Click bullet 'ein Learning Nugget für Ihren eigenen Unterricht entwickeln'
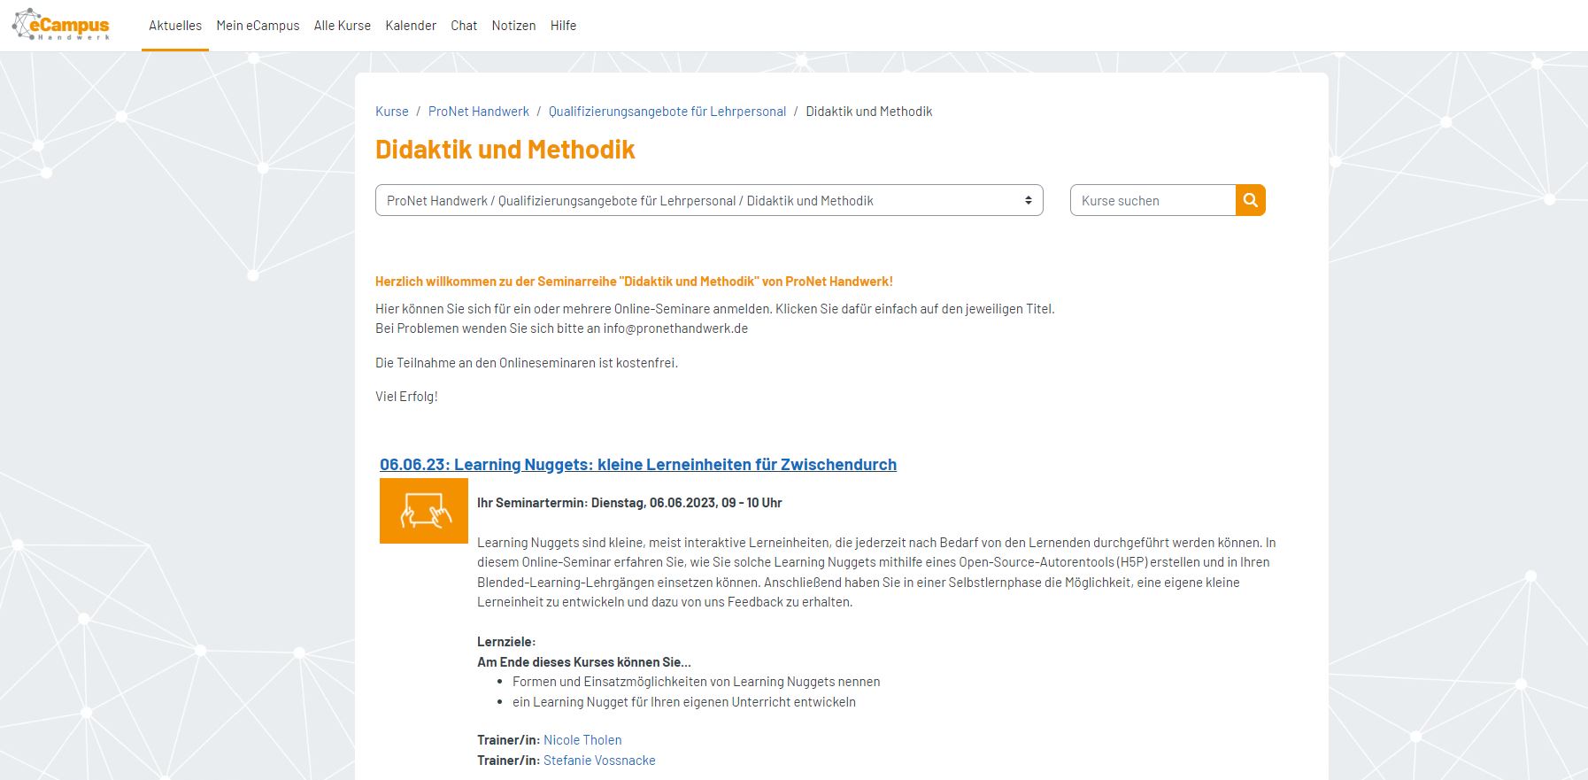Viewport: 1588px width, 780px height. [x=684, y=702]
